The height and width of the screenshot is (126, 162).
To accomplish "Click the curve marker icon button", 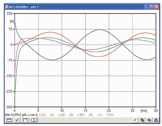I will [x=135, y=120].
